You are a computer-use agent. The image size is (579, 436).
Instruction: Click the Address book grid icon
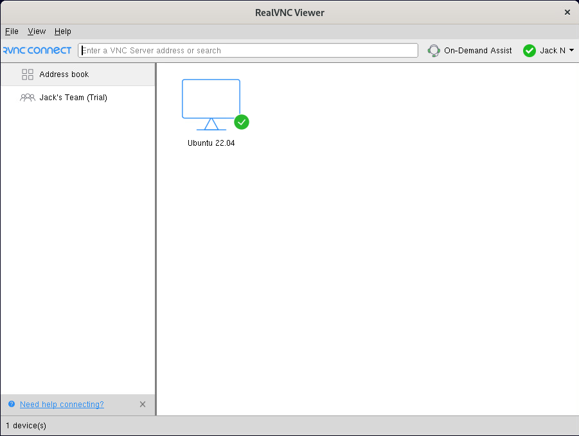[x=28, y=74]
